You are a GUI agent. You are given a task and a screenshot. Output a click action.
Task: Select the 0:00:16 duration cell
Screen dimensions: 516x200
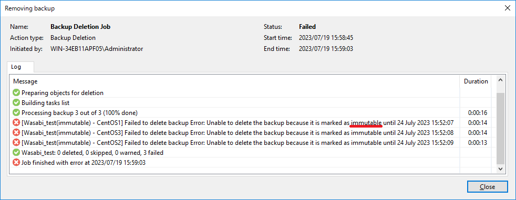[478, 113]
